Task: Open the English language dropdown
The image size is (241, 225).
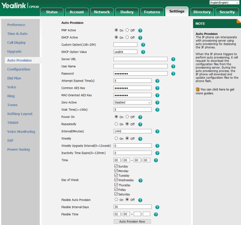Action: tap(224, 3)
